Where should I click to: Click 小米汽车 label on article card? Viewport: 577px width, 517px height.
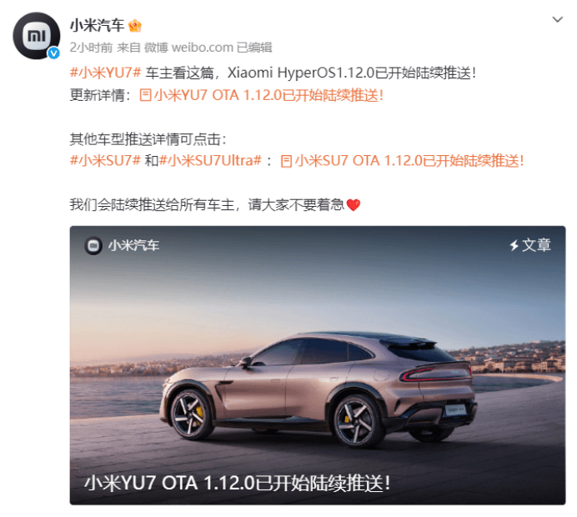(x=133, y=245)
